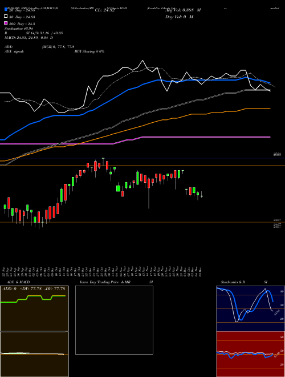
Task: Click the 'BUY Slowing @ 0%' signal text
Action: tap(89, 51)
